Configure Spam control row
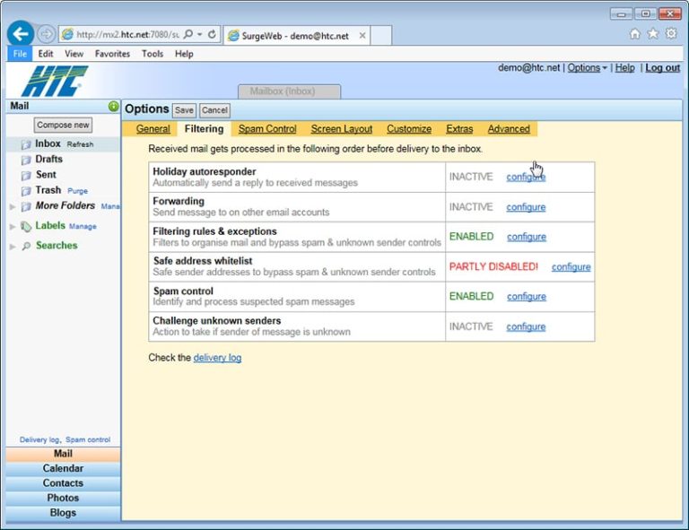The image size is (689, 530). (x=527, y=297)
